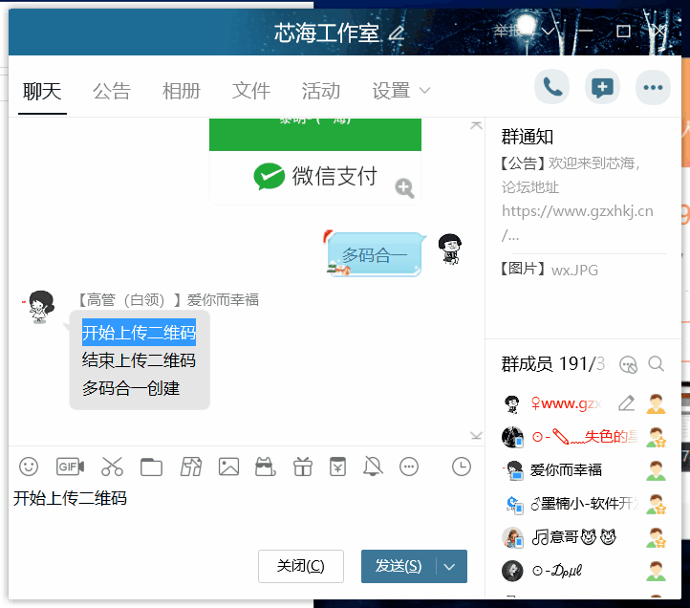Viewport: 690px width, 608px height.
Task: Click the 发送(S) button
Action: (x=399, y=567)
